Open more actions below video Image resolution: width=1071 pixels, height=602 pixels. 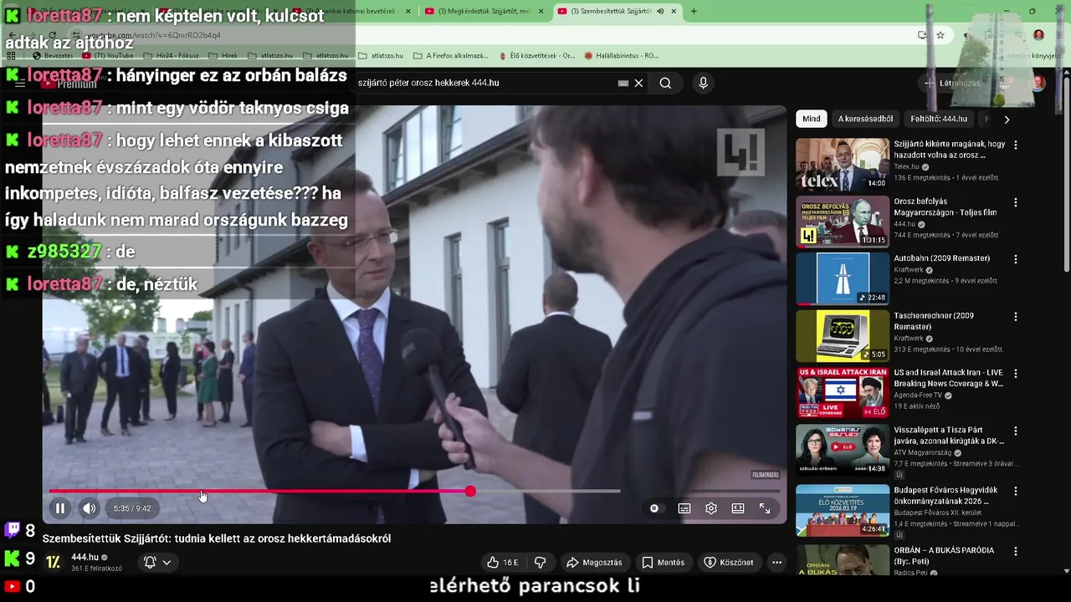point(776,563)
